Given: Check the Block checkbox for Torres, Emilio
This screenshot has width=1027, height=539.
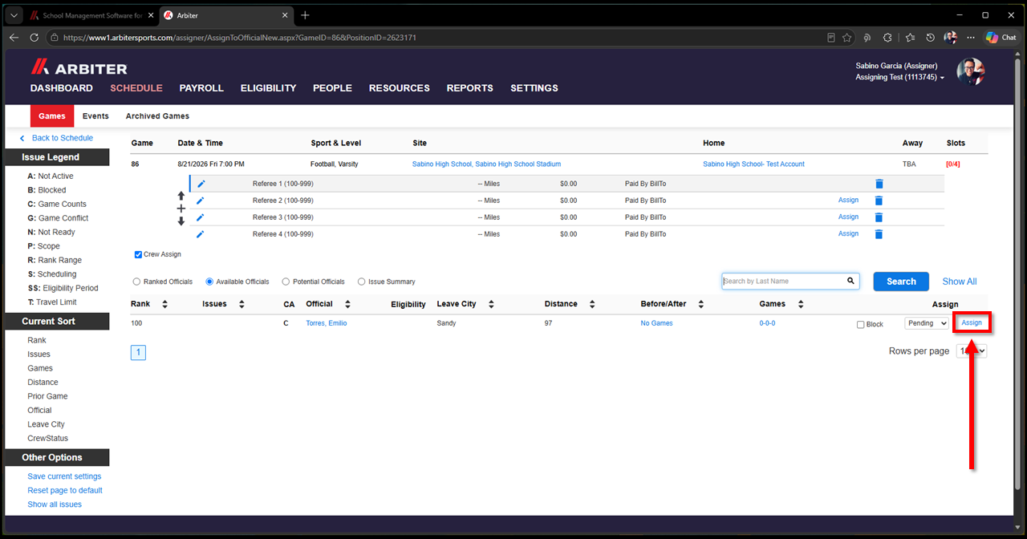Looking at the screenshot, I should [861, 324].
